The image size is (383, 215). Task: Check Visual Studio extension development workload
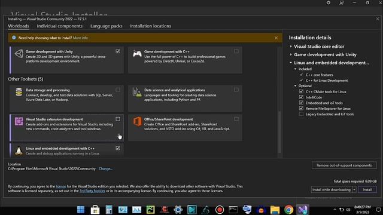pyautogui.click(x=118, y=119)
